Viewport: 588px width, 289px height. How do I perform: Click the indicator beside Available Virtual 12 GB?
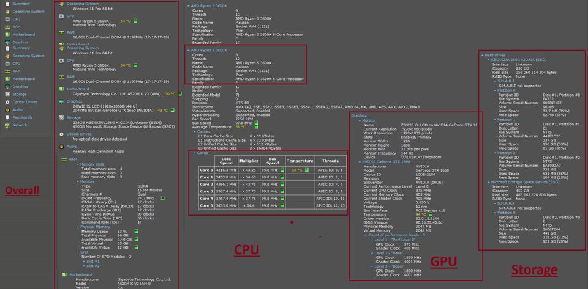tap(136, 247)
